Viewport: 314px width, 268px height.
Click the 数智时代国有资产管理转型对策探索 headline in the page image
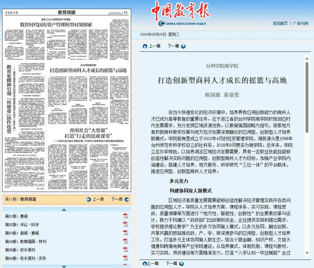56,24
